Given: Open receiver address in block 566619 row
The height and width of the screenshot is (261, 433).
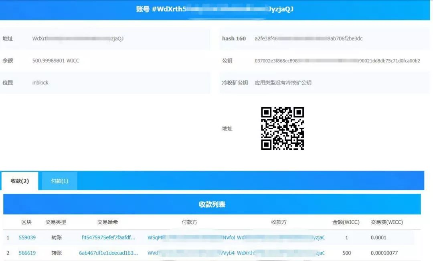Looking at the screenshot, I should pos(281,253).
